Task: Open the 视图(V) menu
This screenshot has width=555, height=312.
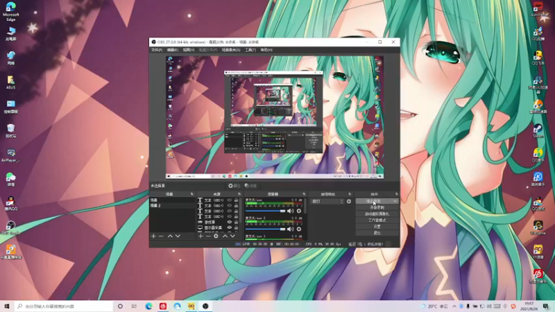Action: (188, 50)
